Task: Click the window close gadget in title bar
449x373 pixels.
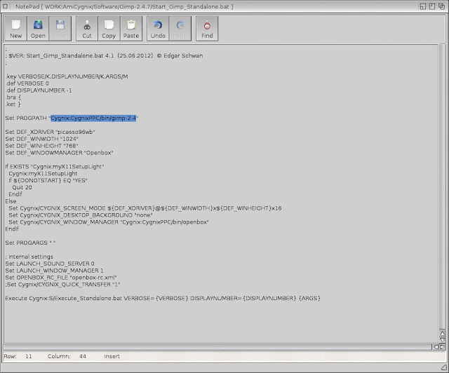Action: click(5, 6)
